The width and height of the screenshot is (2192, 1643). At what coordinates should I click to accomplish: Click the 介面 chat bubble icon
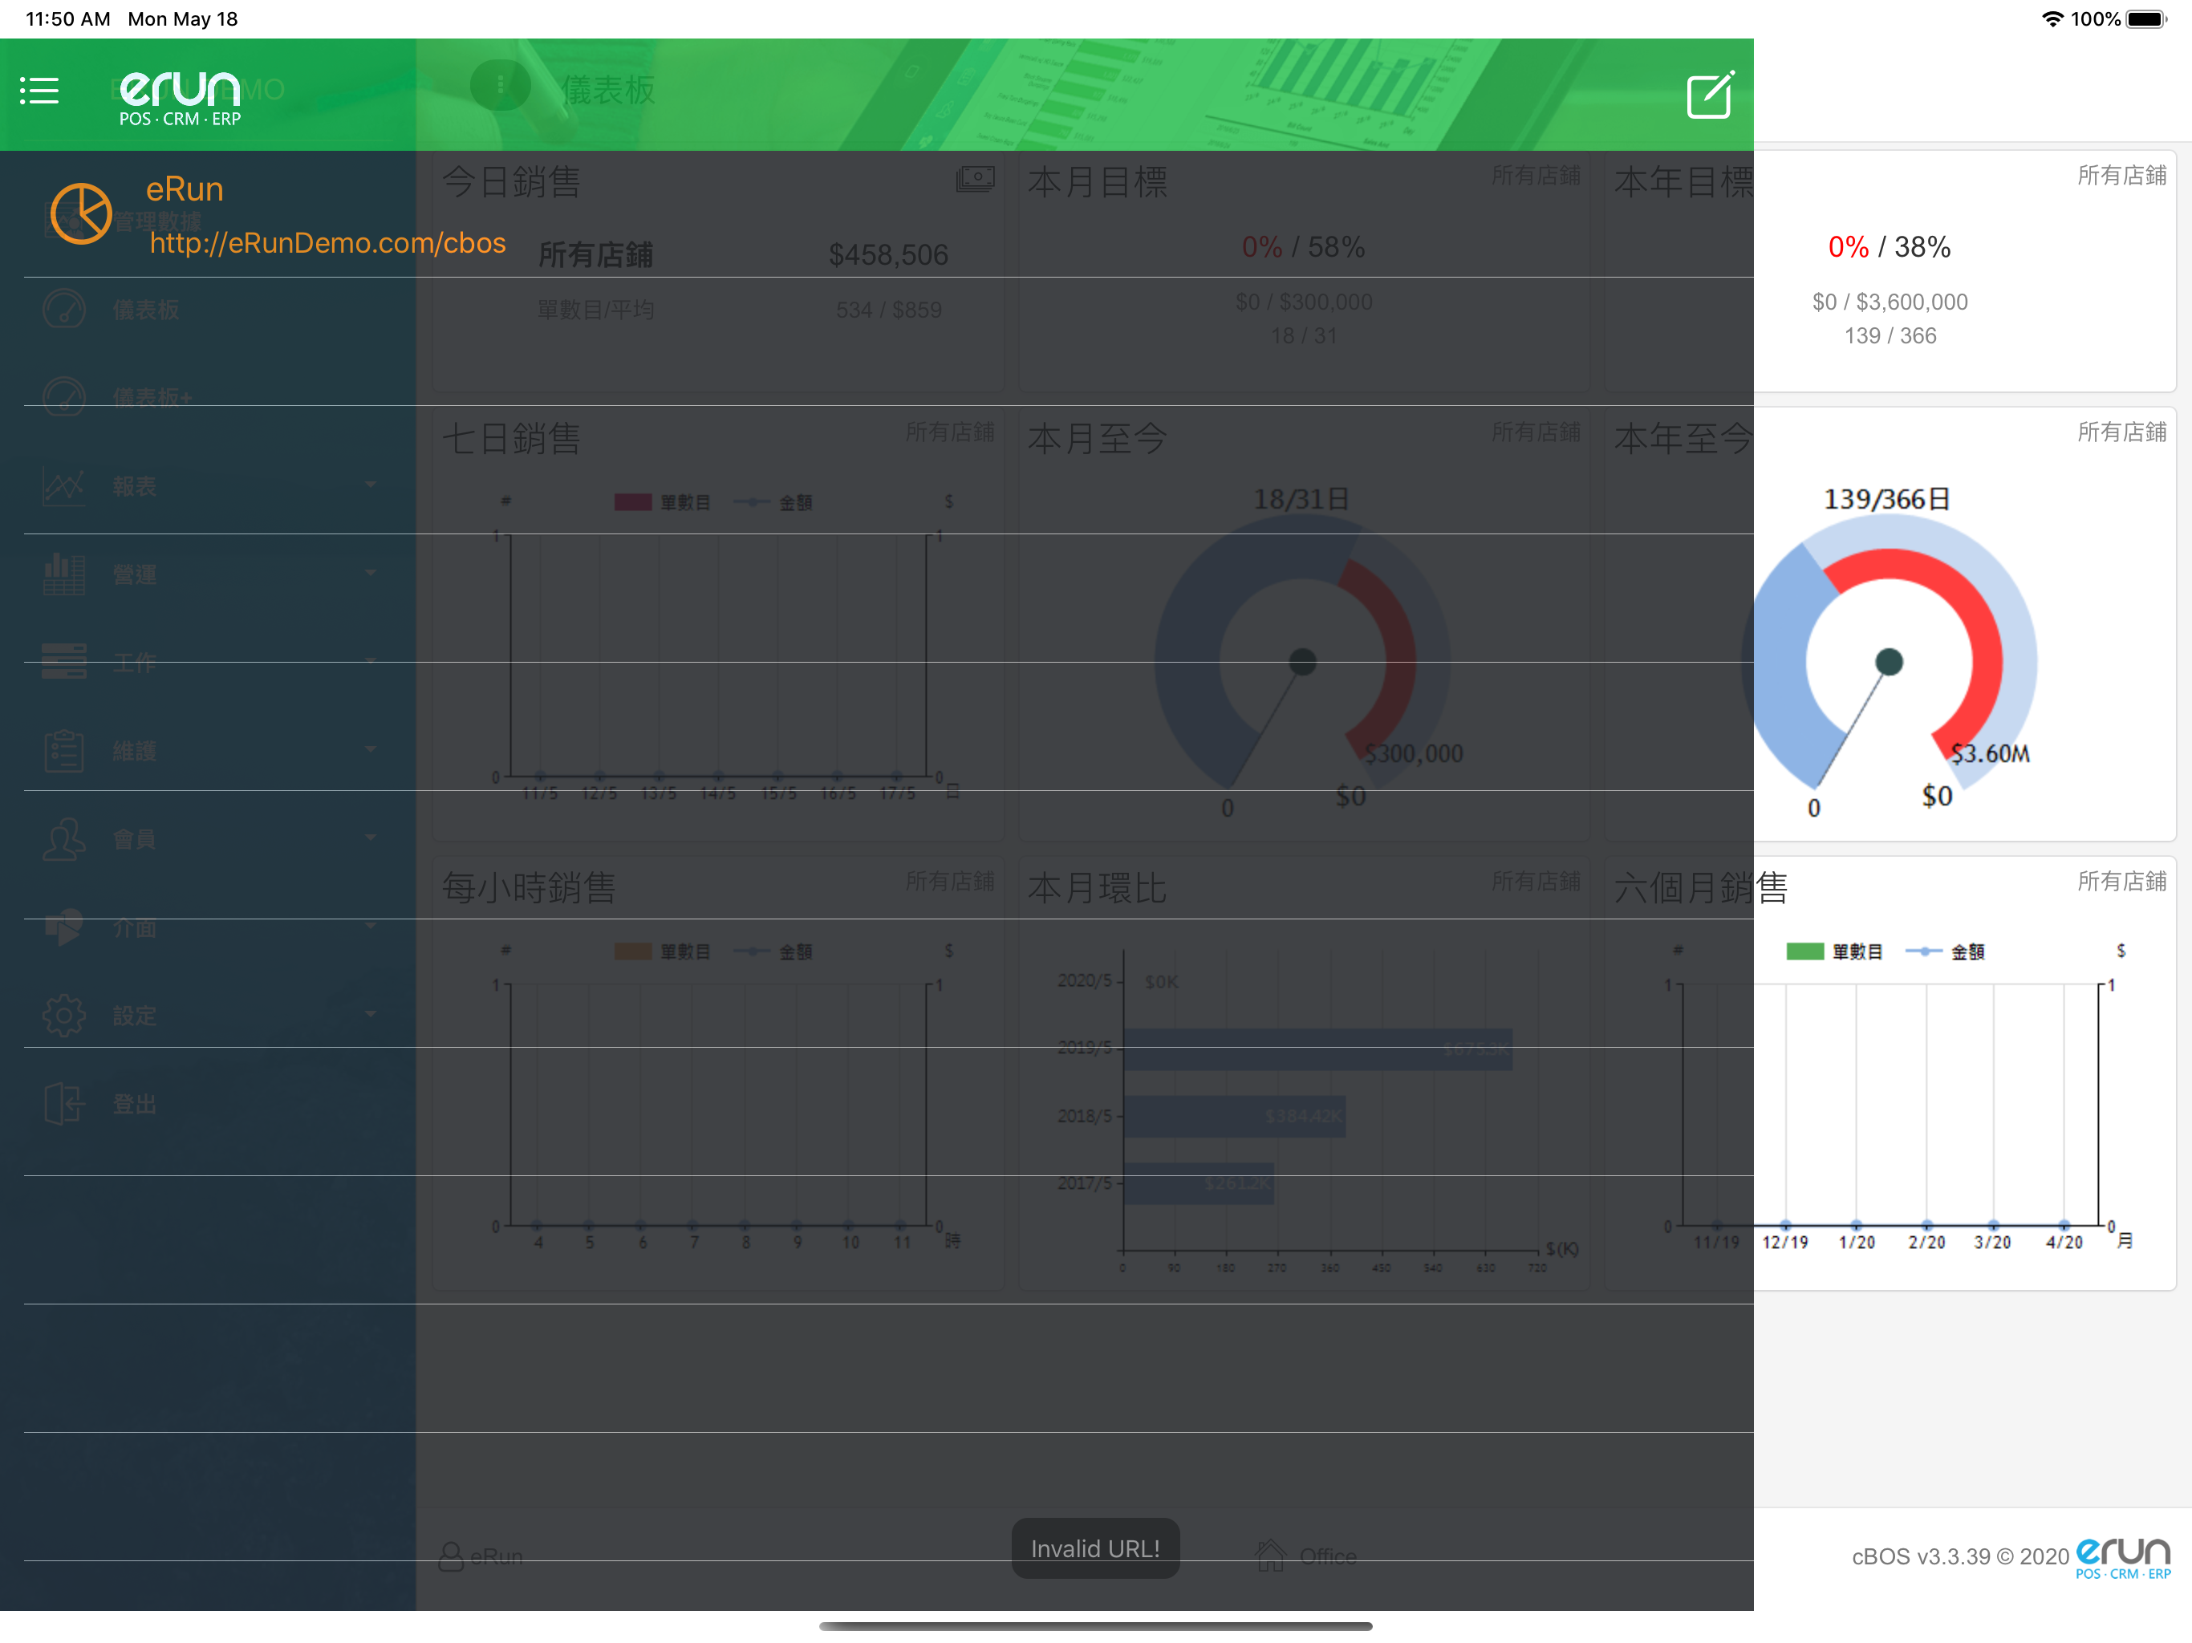pyautogui.click(x=64, y=927)
